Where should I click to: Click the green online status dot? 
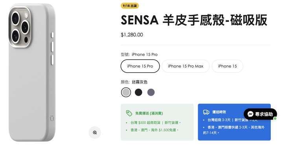275,118
